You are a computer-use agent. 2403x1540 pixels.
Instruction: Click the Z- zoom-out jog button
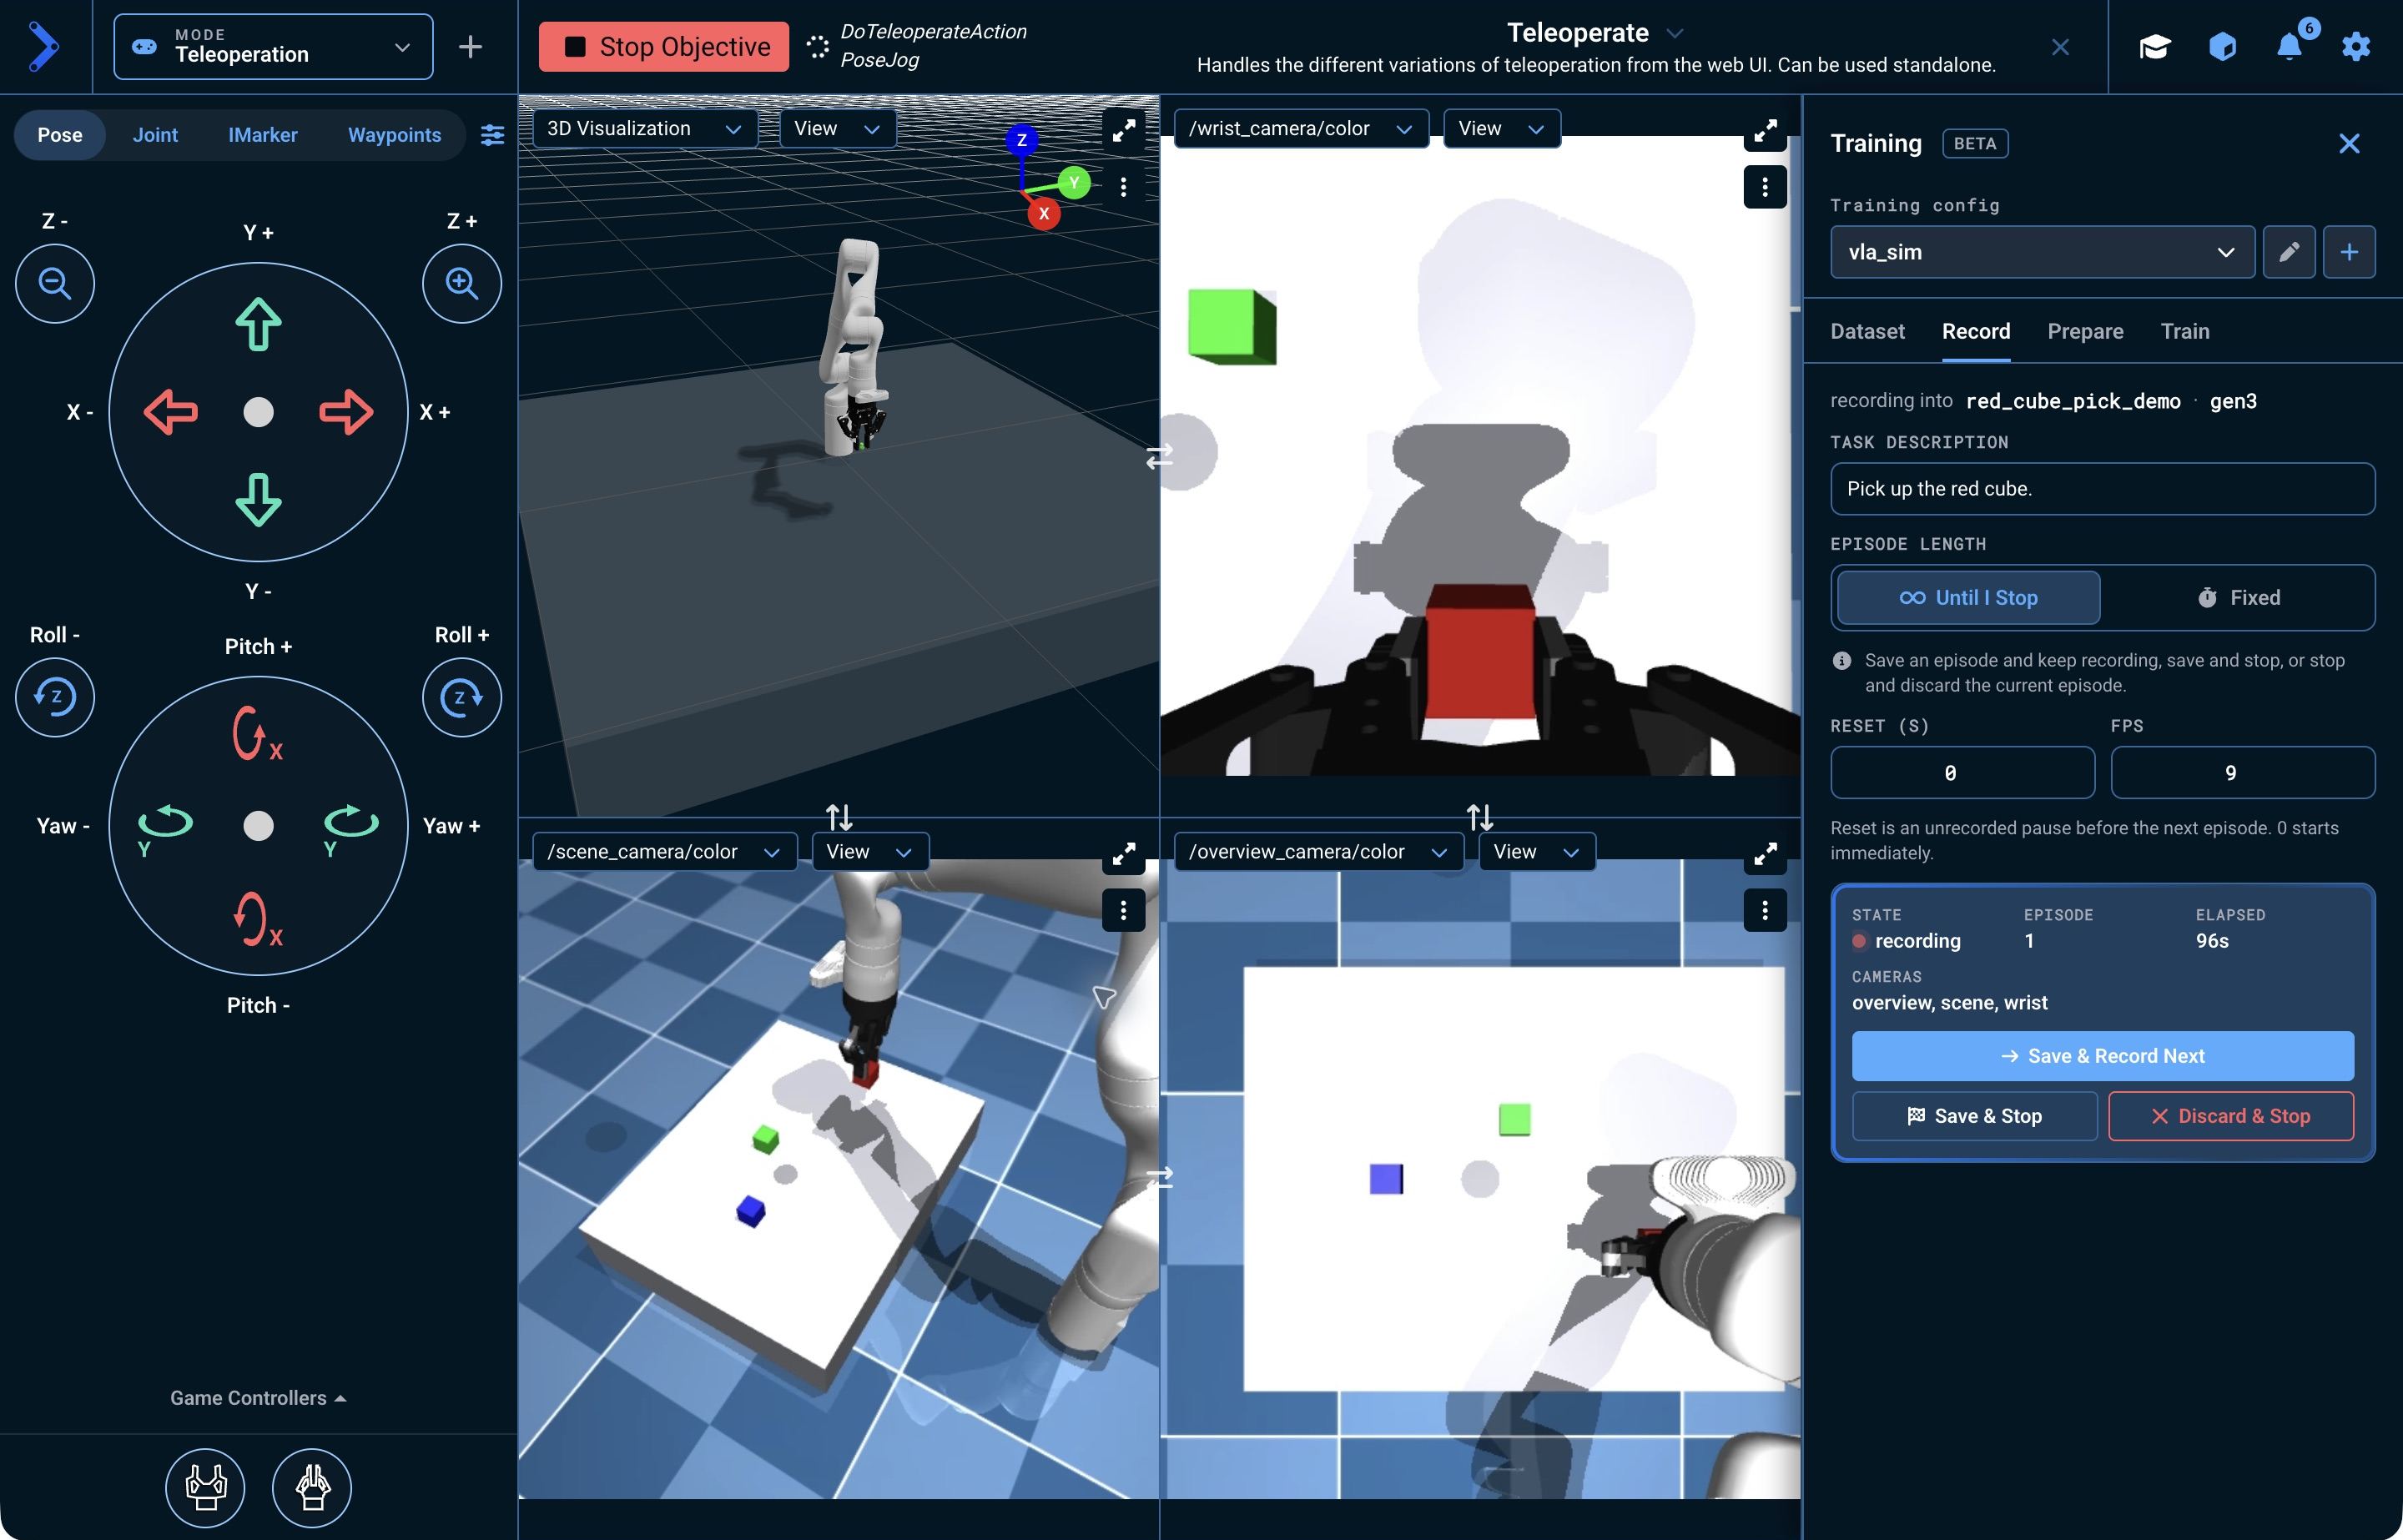[x=55, y=283]
